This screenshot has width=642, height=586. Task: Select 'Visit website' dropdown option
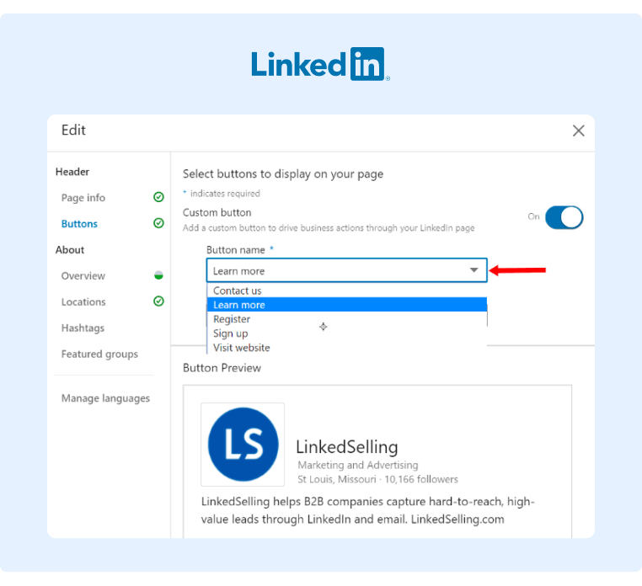click(242, 348)
